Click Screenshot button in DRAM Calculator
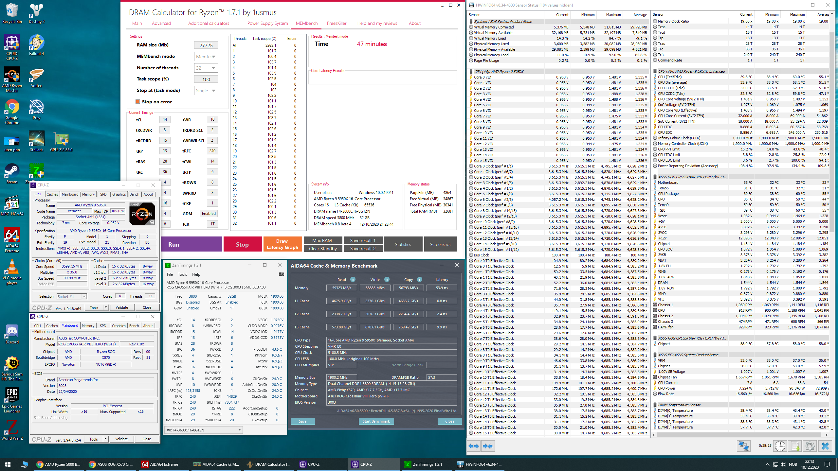This screenshot has width=838, height=471. 440,244
